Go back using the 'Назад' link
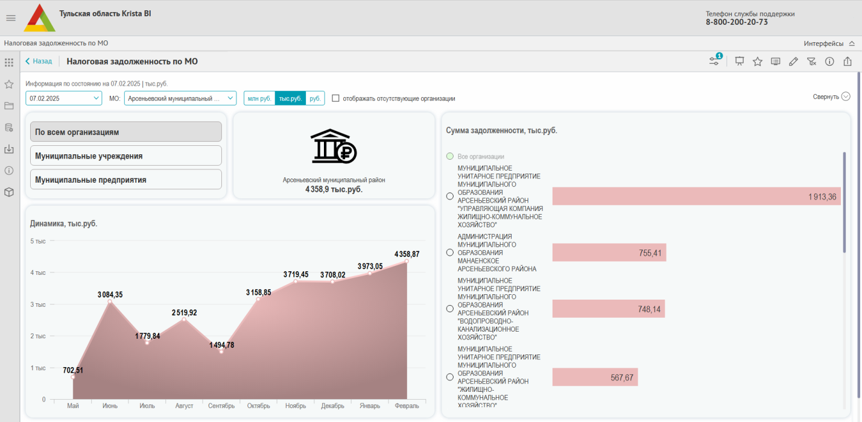 (39, 61)
